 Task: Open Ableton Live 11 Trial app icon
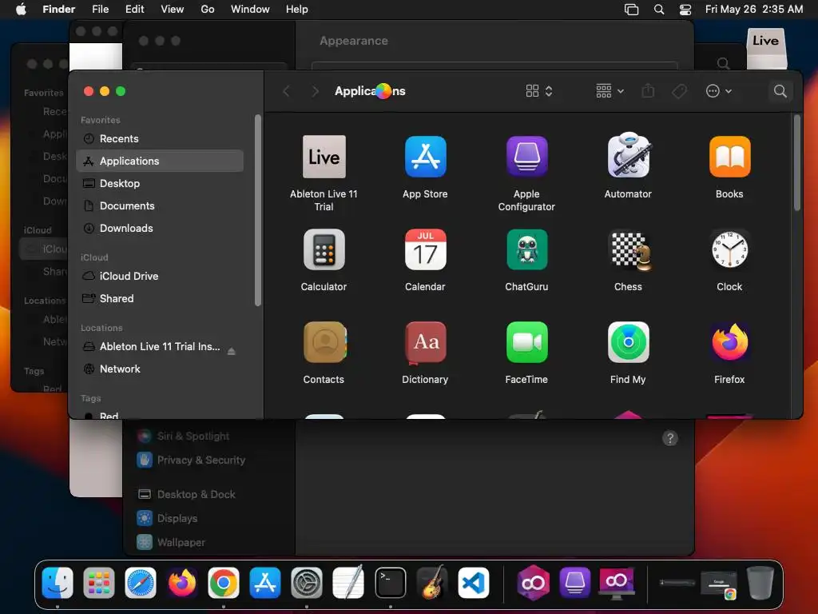[324, 157]
